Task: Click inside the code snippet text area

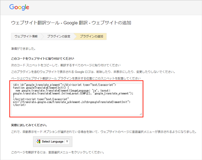Action: 76,99
